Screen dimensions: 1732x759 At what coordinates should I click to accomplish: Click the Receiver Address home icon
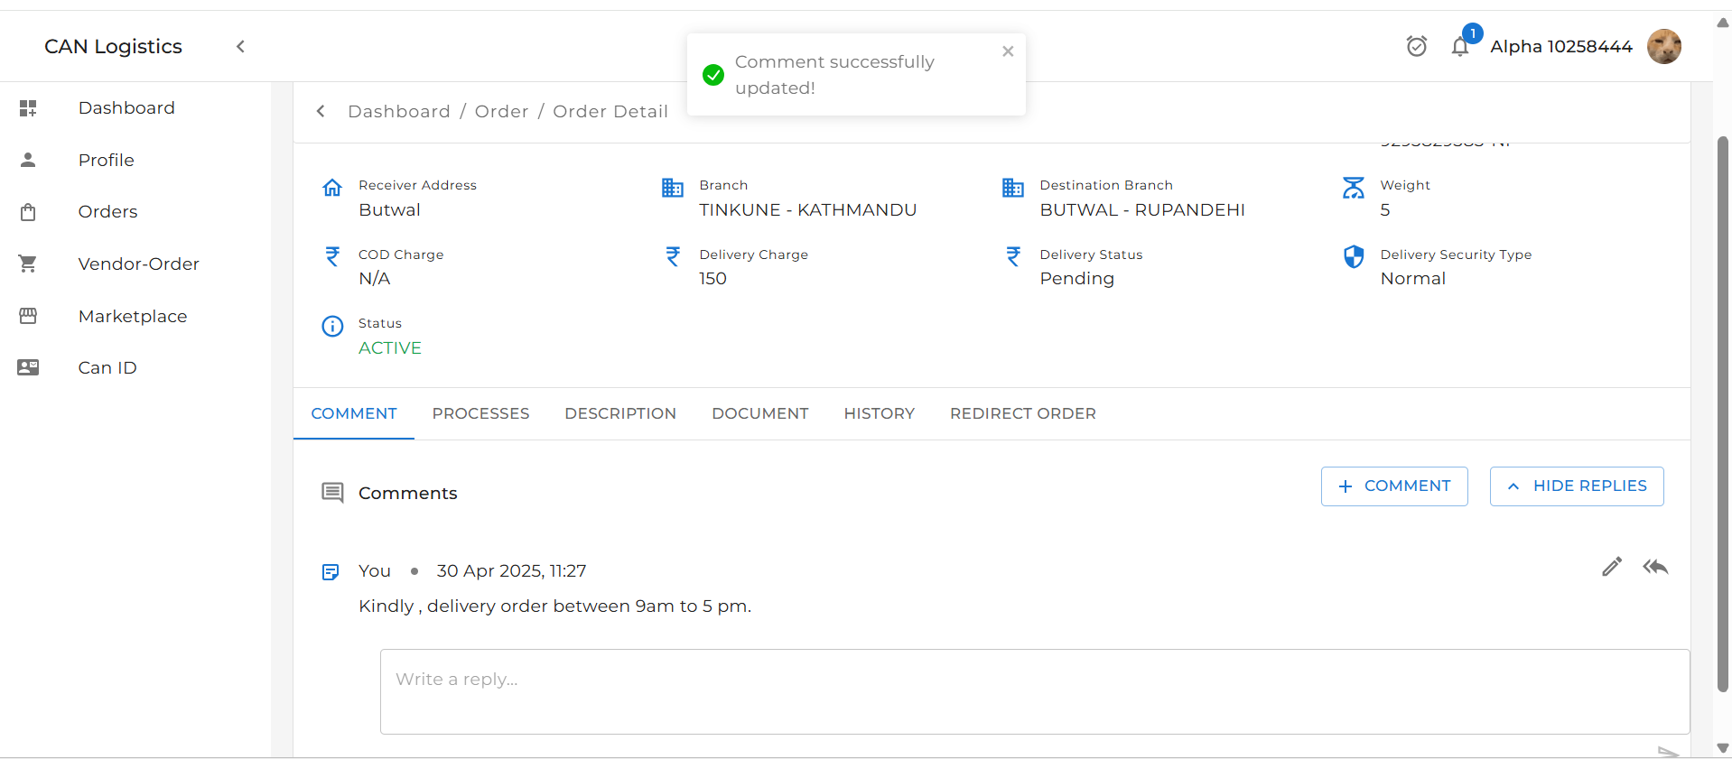(x=332, y=188)
